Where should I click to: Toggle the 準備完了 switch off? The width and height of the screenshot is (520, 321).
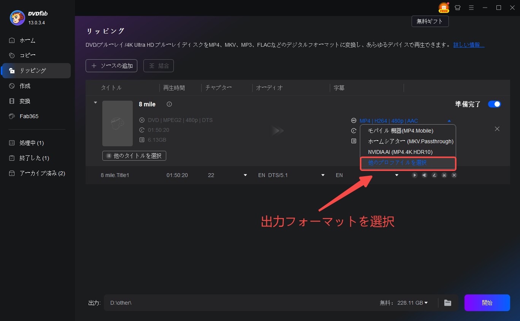[x=495, y=104]
